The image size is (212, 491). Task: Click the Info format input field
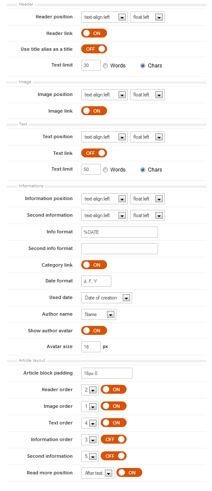click(119, 232)
